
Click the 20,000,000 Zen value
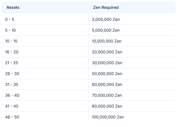point(107,52)
